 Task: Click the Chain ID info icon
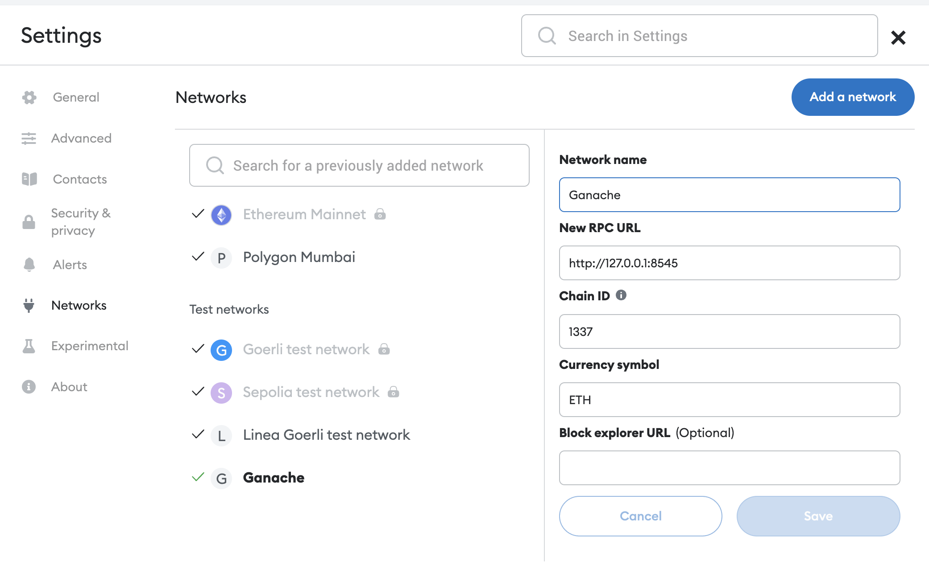click(621, 295)
